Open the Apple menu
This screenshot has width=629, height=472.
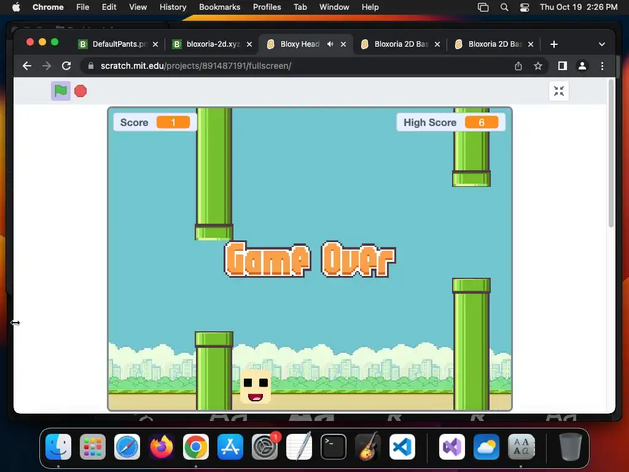[16, 7]
